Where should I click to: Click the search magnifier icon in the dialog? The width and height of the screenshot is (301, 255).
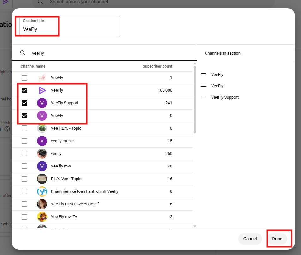(22, 53)
